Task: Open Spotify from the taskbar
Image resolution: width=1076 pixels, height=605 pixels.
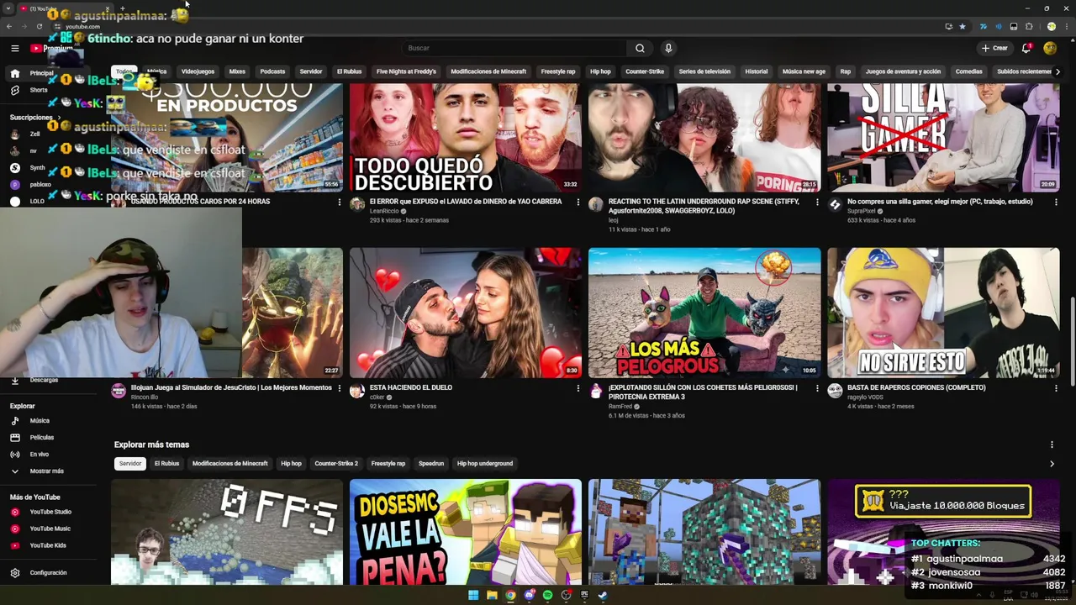Action: coord(547,596)
